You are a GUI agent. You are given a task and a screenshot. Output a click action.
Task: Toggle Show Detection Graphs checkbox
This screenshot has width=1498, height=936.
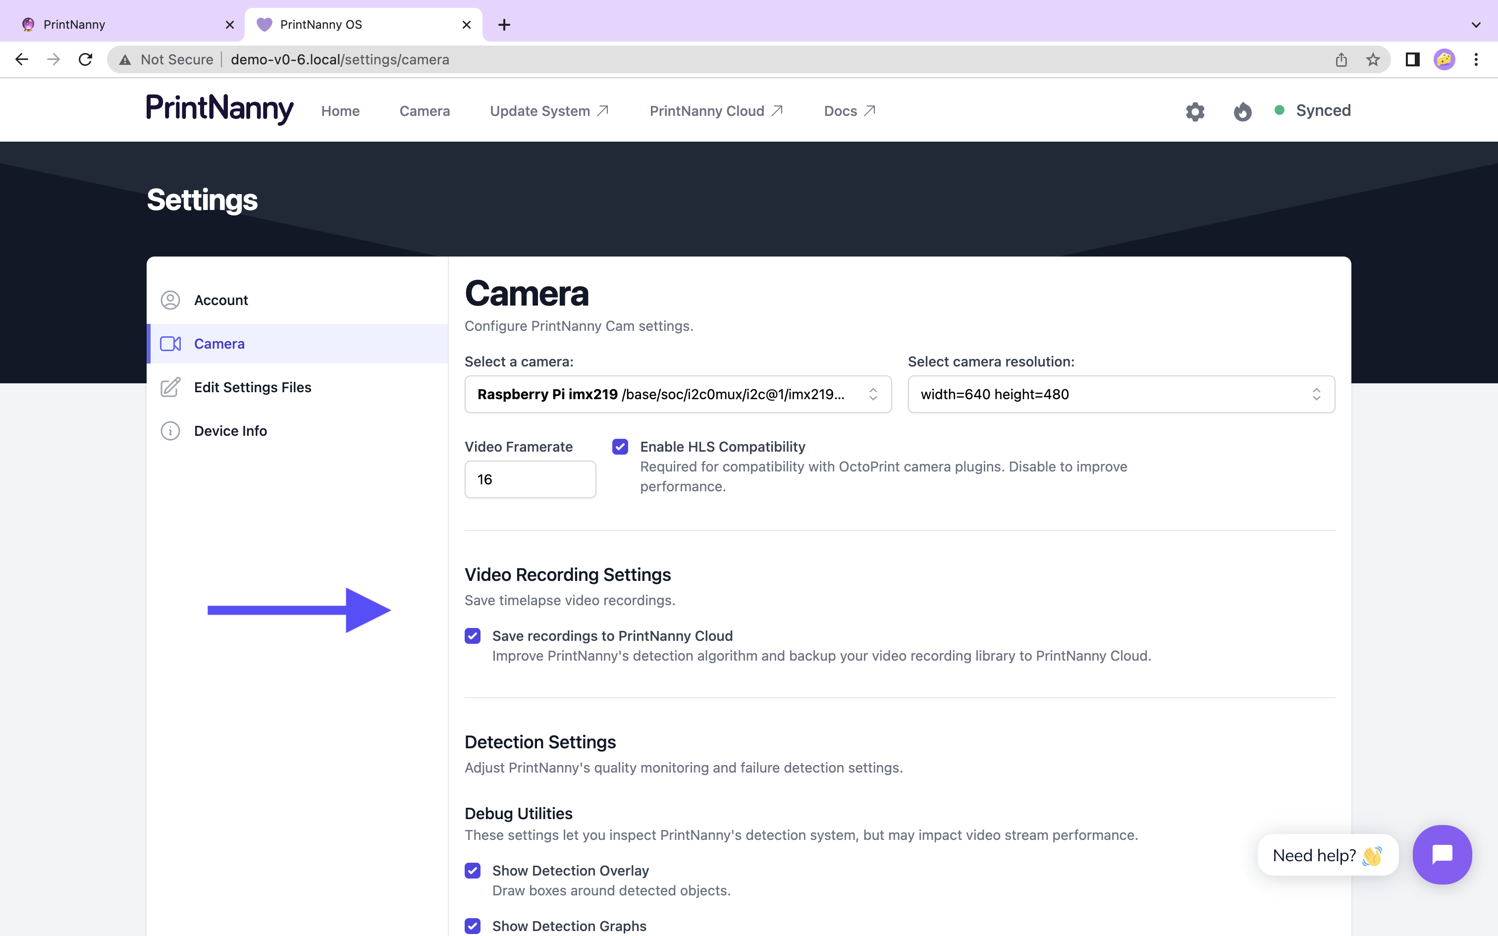coord(472,926)
